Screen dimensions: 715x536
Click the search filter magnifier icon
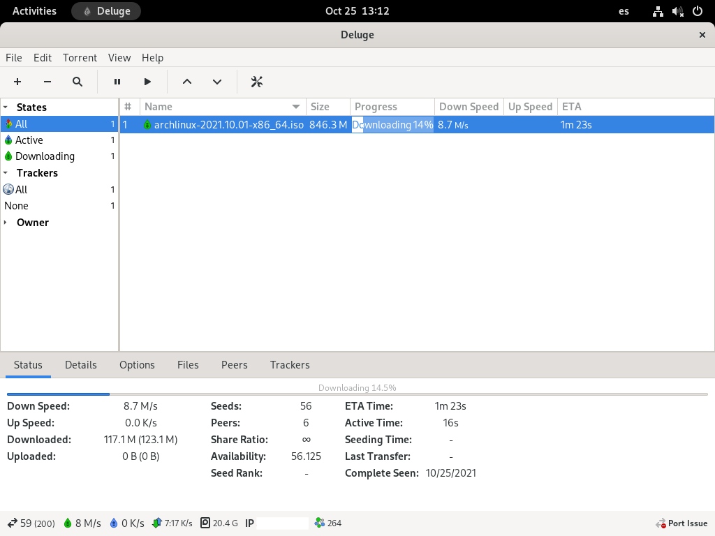click(78, 82)
